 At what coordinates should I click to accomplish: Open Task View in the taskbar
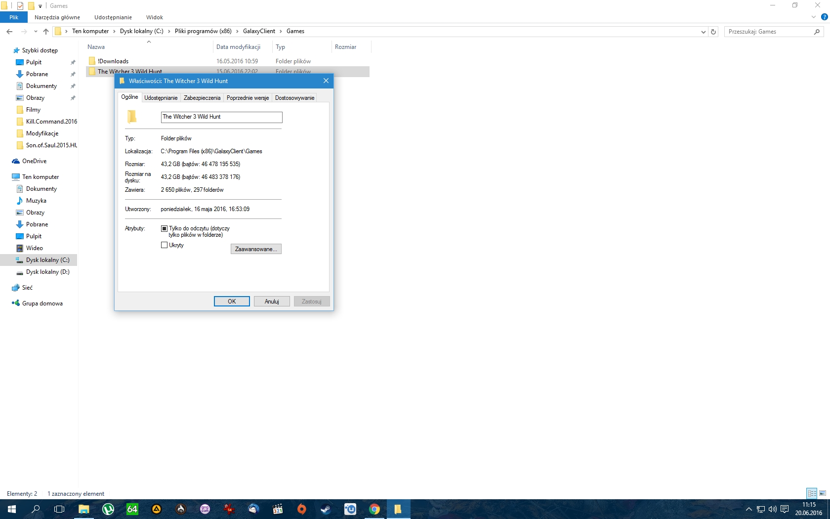(59, 509)
